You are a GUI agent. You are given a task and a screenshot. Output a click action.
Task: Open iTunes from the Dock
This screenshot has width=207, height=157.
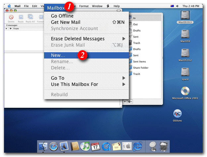85,145
